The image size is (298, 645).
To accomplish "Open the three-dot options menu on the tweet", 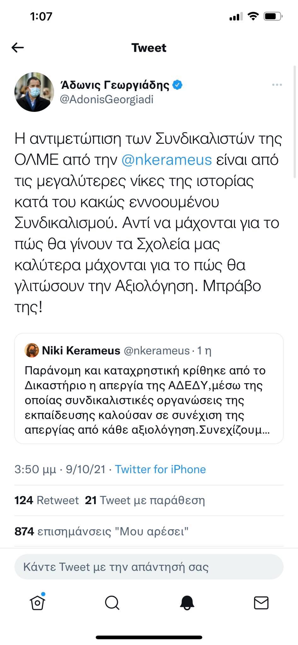I will click(x=277, y=84).
